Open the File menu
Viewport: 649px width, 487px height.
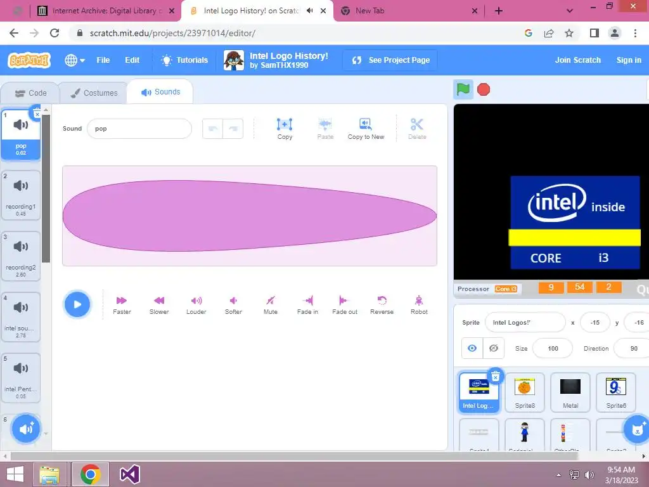pos(103,60)
